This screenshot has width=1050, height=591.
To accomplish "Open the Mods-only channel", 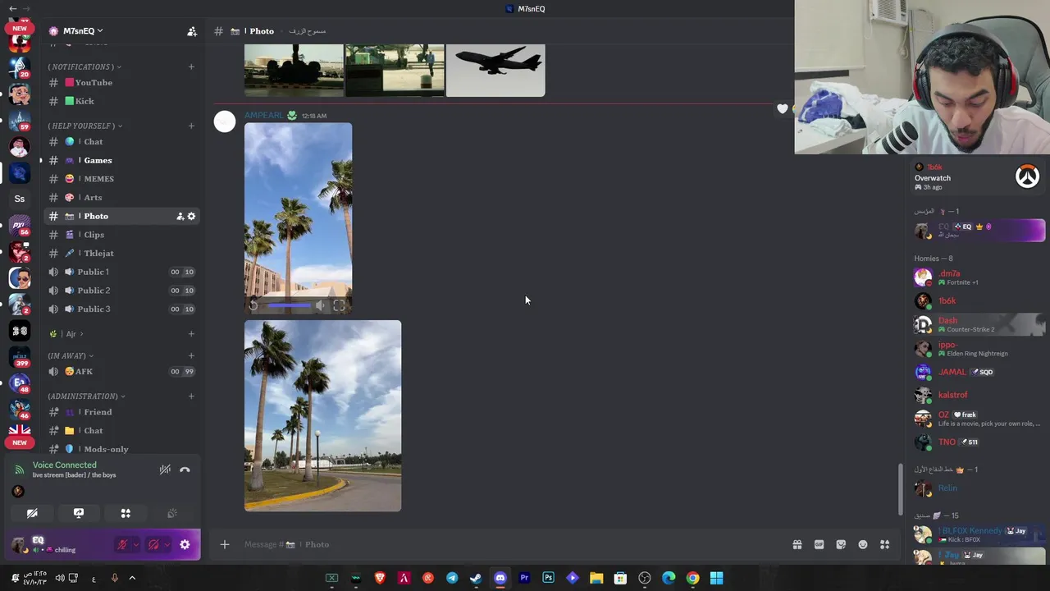I will point(121,449).
